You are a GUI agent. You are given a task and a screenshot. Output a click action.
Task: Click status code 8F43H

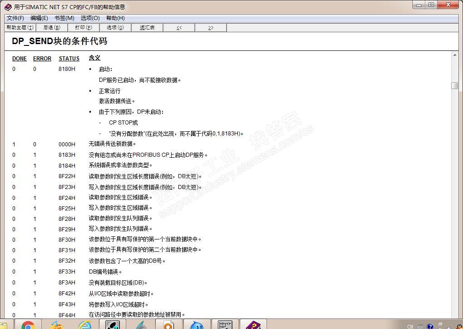[67, 304]
